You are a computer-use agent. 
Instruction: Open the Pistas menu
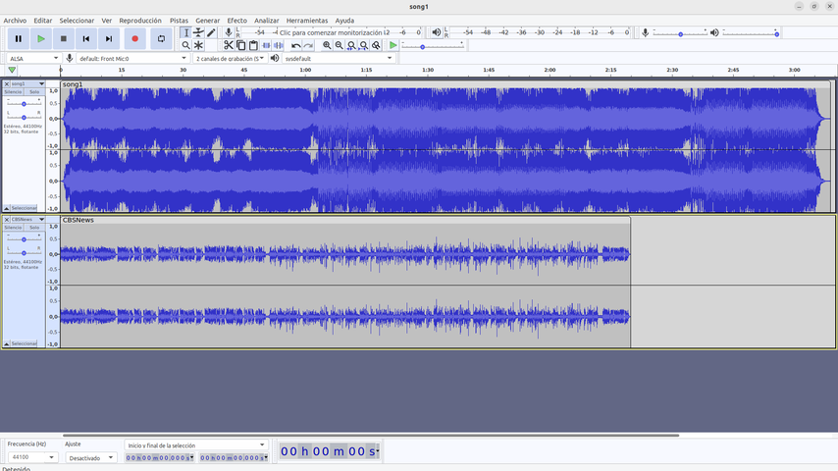[x=179, y=20]
